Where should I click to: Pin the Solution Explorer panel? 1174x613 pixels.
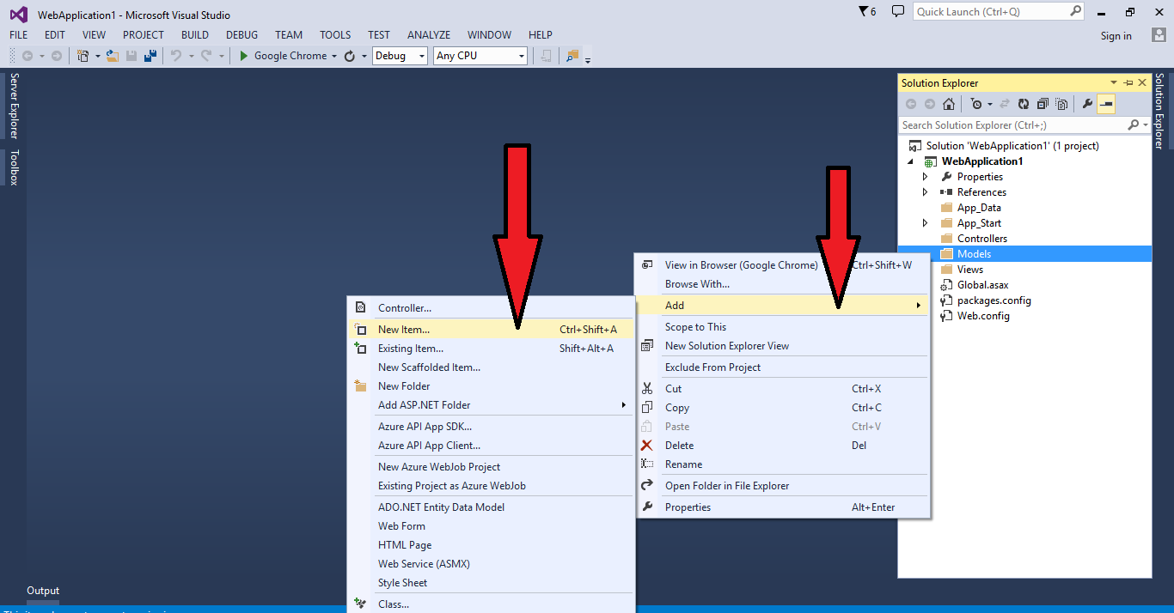(1128, 82)
